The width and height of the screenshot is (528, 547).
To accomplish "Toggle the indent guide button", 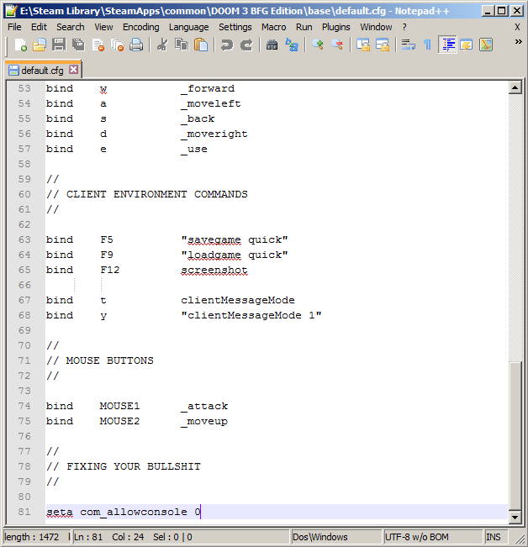I will [x=447, y=45].
